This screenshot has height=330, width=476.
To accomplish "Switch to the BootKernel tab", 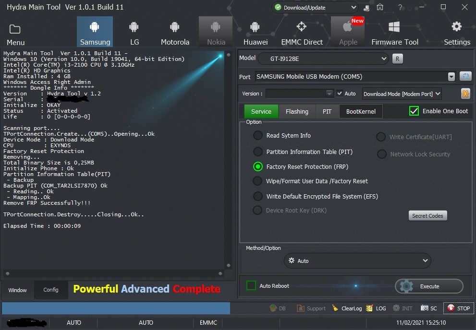I will point(361,111).
